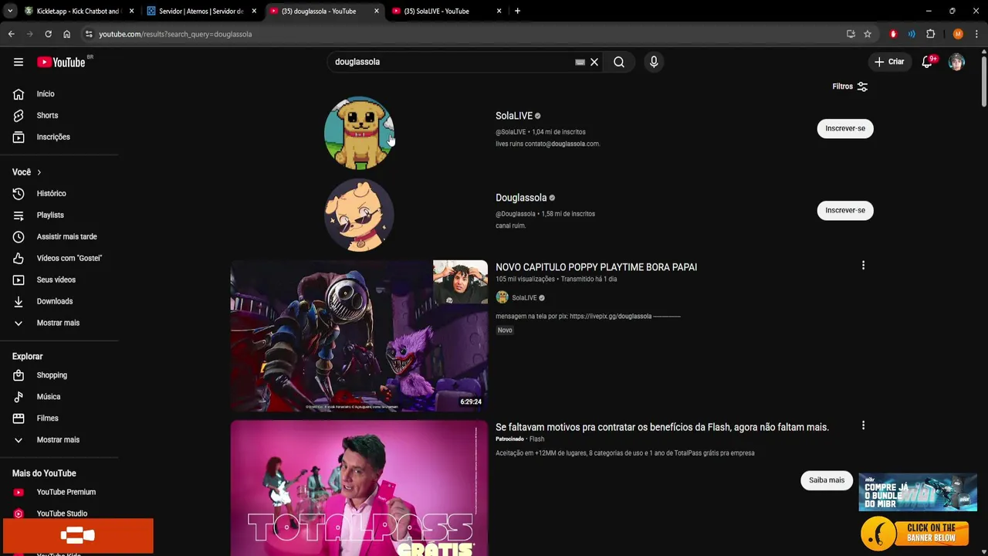
Task: Open Flash sponsored ad title
Action: (662, 427)
